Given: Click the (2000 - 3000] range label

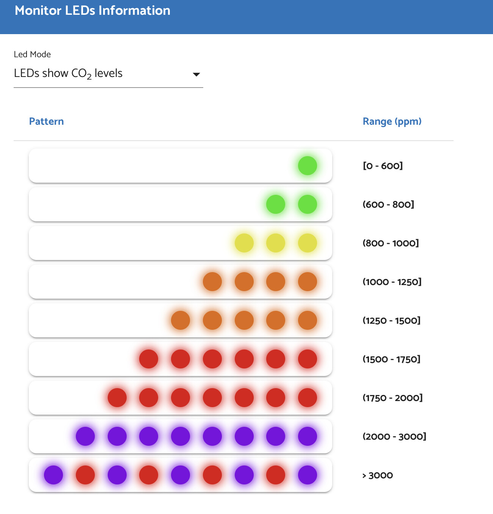Looking at the screenshot, I should click(x=394, y=436).
